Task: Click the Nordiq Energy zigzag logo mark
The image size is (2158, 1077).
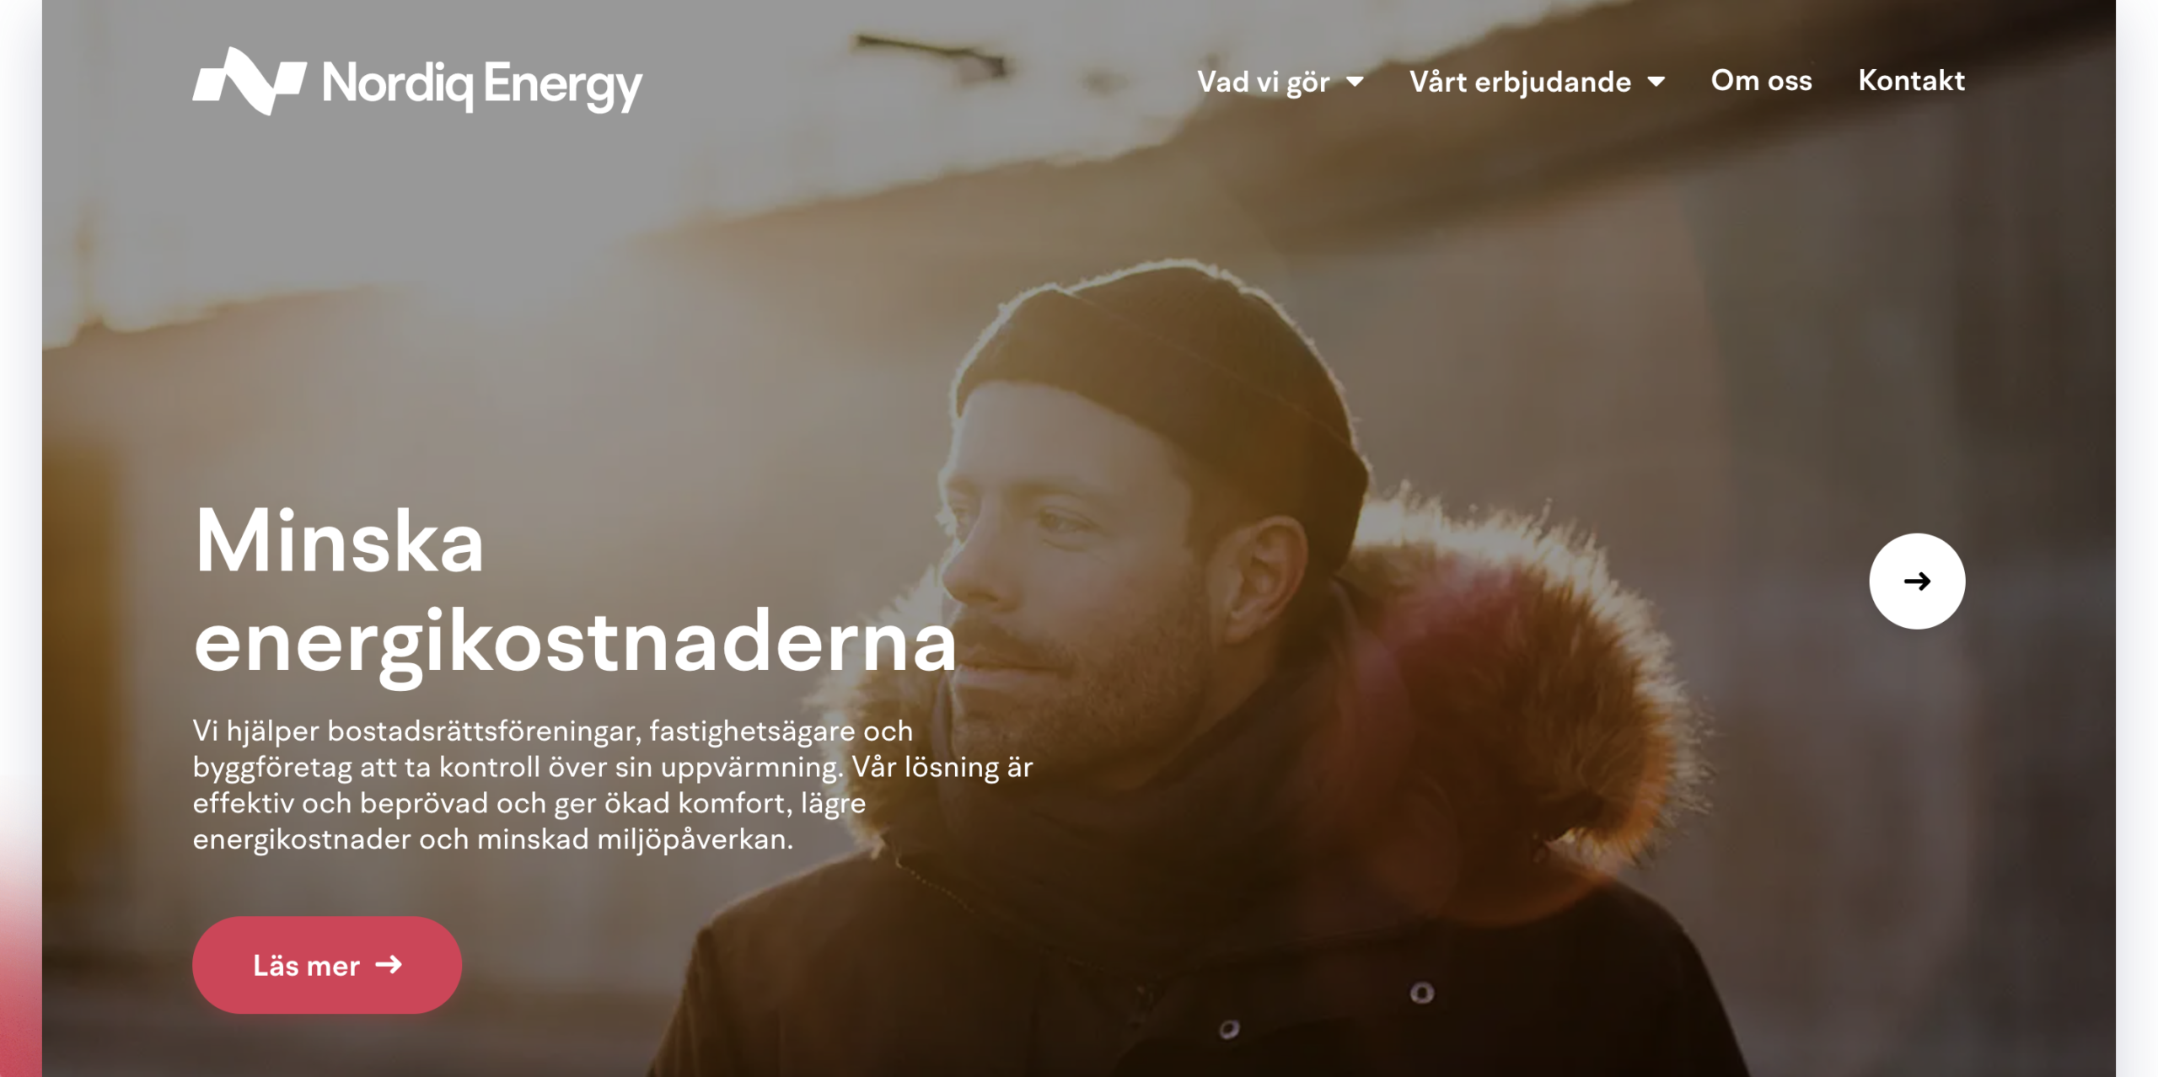Action: pos(250,81)
